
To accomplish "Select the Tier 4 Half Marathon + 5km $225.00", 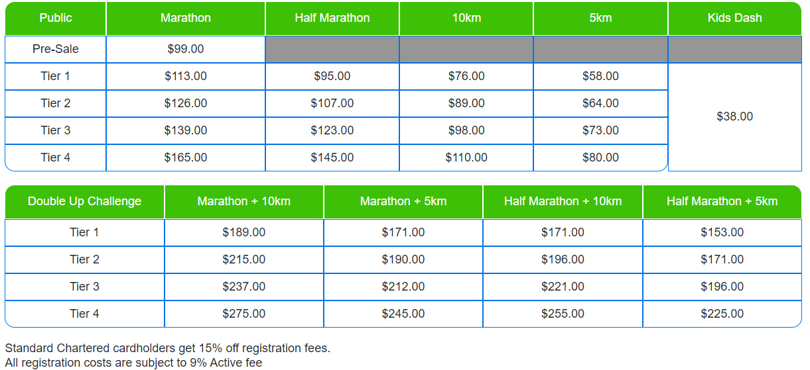I will click(722, 314).
